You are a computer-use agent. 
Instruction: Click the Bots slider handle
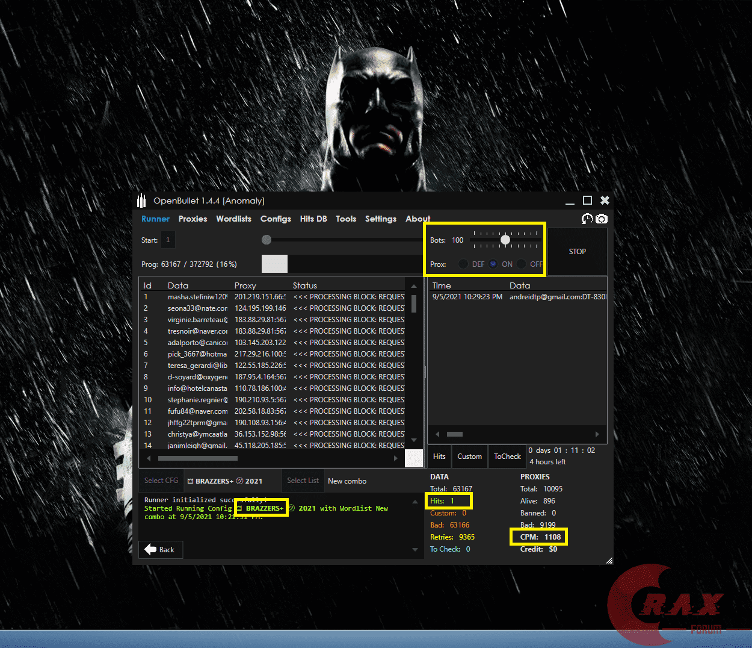pos(505,240)
